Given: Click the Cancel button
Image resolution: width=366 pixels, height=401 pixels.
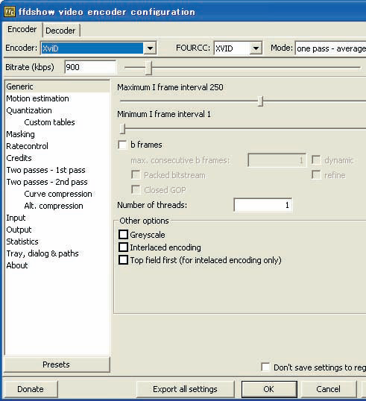Looking at the screenshot, I should (329, 389).
